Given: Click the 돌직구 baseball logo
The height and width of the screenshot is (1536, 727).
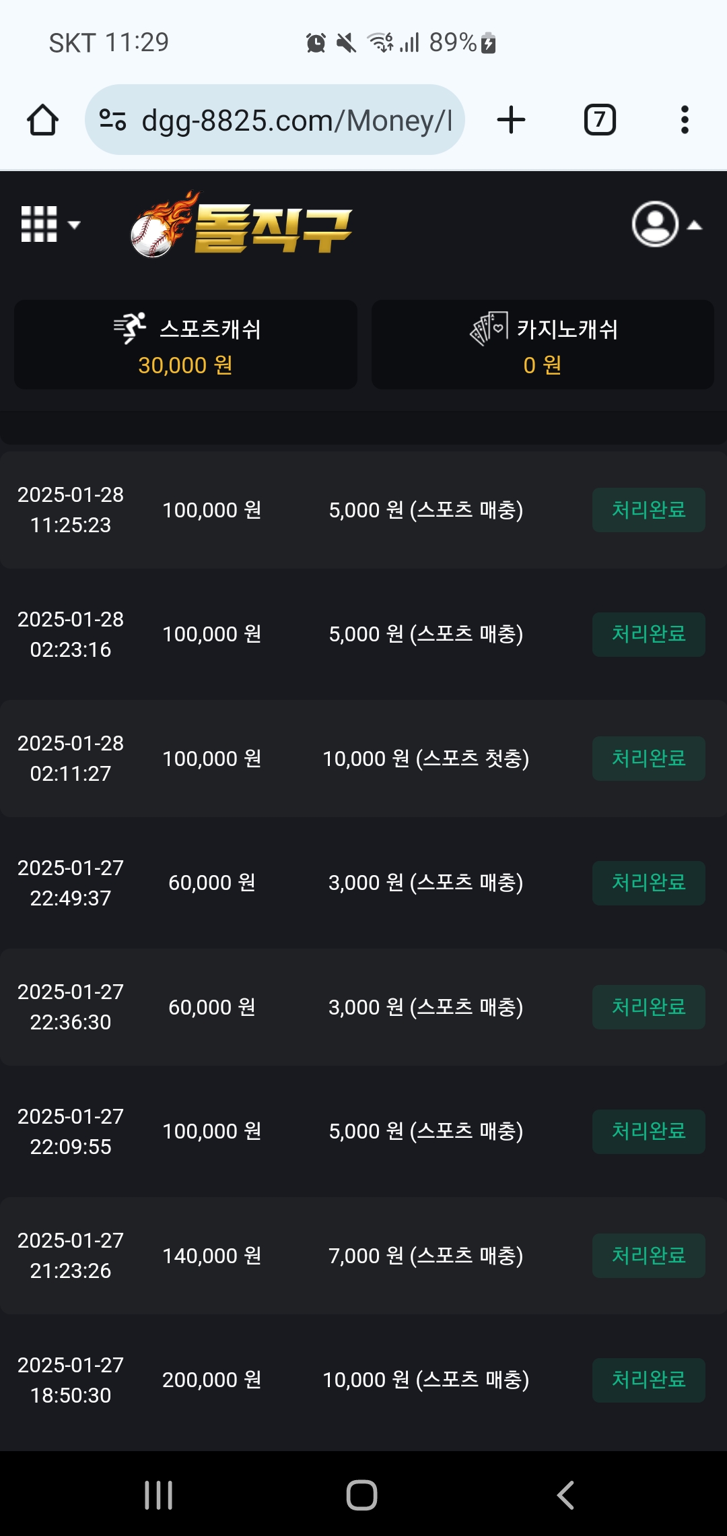Looking at the screenshot, I should coord(241,224).
